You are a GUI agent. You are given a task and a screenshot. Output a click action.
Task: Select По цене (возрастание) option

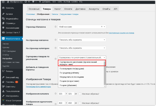[81, 81]
